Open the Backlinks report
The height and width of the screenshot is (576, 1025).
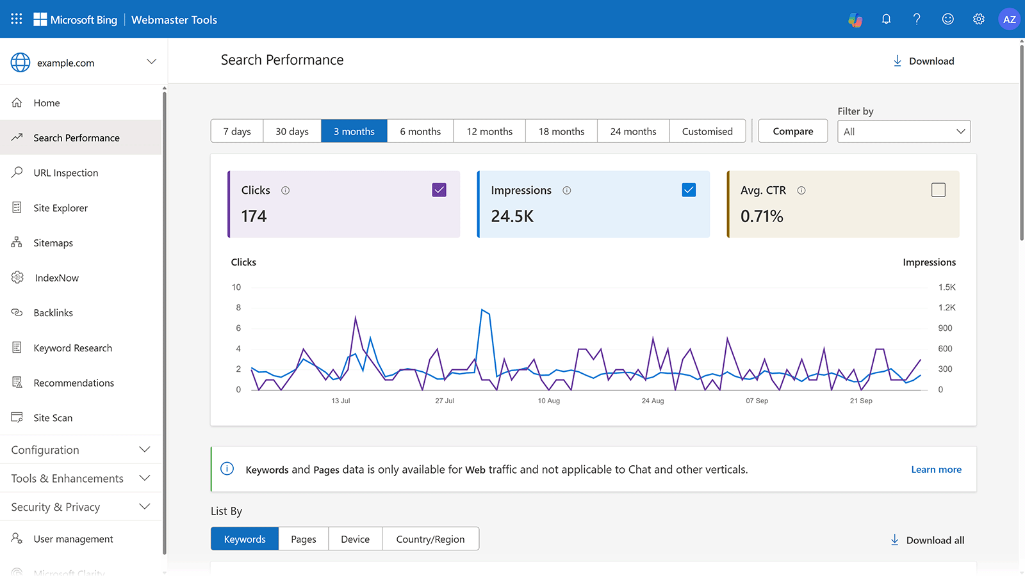point(53,312)
